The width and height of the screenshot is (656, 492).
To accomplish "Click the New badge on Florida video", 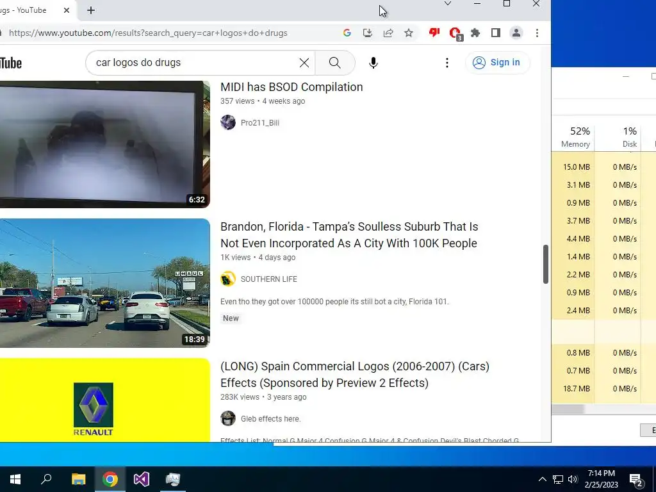I will [231, 318].
